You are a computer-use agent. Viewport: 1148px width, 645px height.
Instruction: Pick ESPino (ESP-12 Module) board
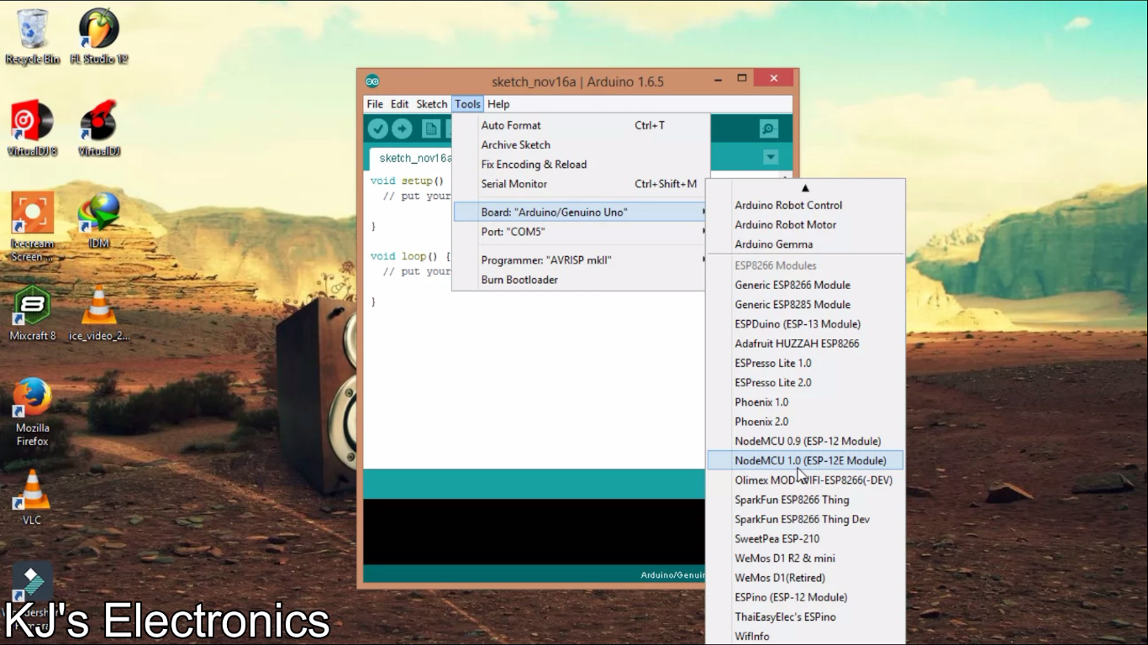(806, 597)
